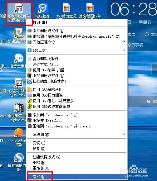Select 运行方式(A)... menu entry
This screenshot has width=157, height=181.
[77, 64]
